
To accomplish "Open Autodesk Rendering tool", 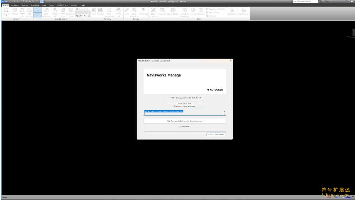I will click(184, 12).
